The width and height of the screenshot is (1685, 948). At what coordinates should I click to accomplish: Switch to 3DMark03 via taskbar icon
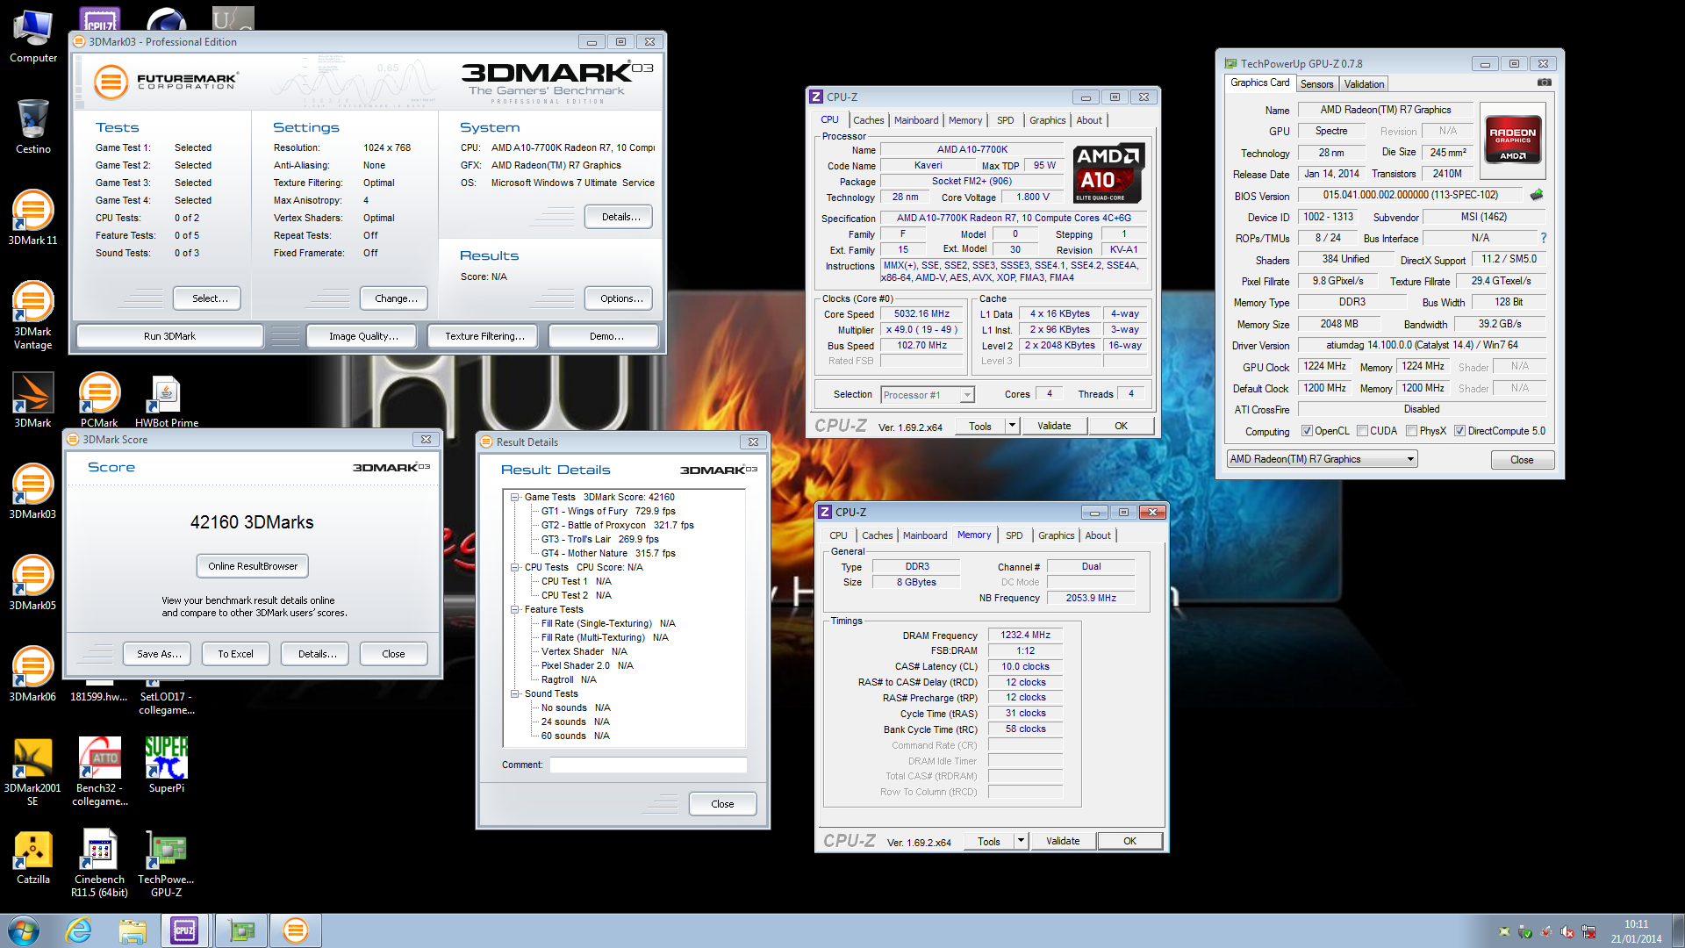coord(295,930)
